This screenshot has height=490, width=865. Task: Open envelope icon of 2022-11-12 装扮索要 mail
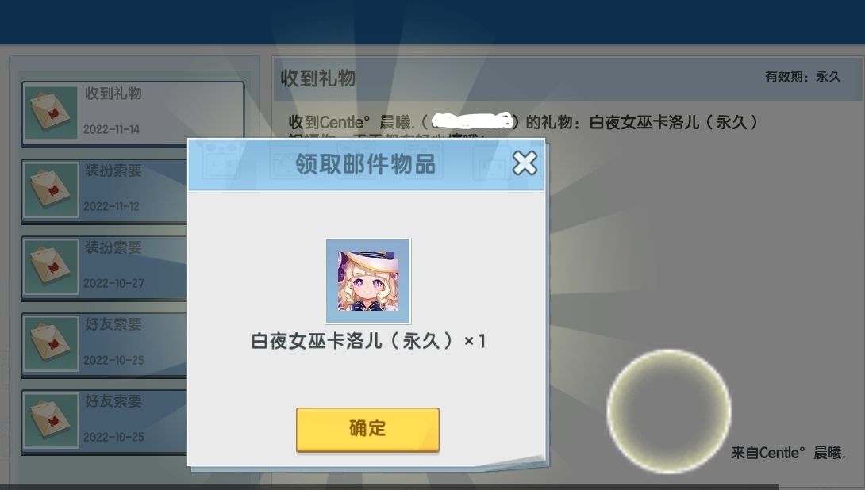(x=51, y=190)
